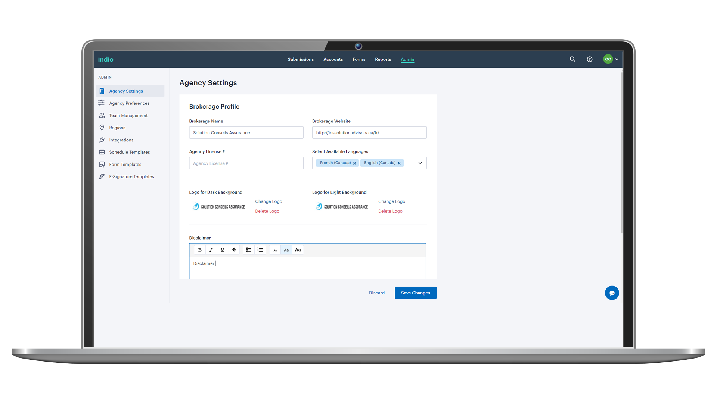Screen dimensions: 717x403
Task: Click Delete Logo for dark background
Action: [267, 211]
